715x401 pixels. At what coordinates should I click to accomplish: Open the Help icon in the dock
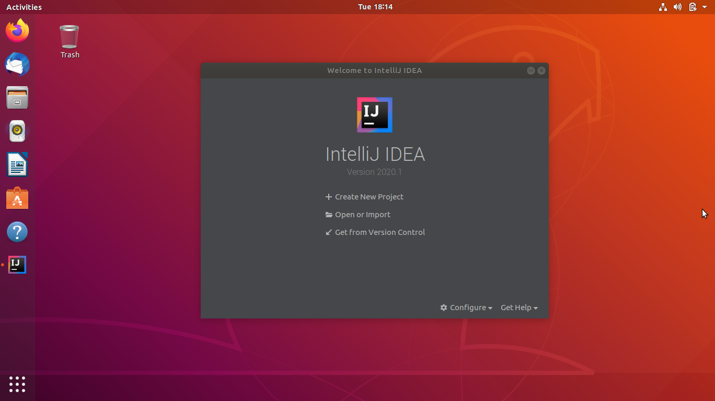[17, 231]
